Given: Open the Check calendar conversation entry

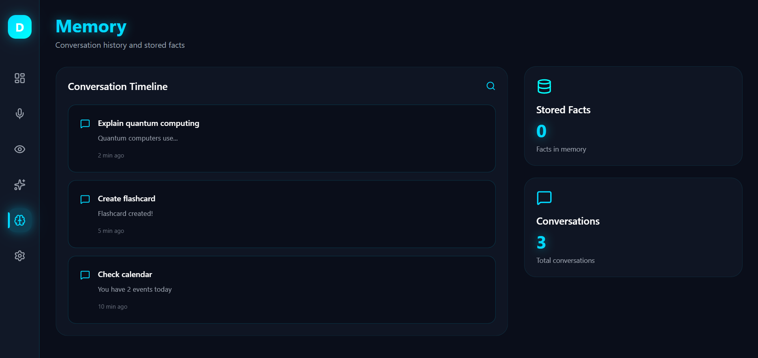Looking at the screenshot, I should 281,290.
